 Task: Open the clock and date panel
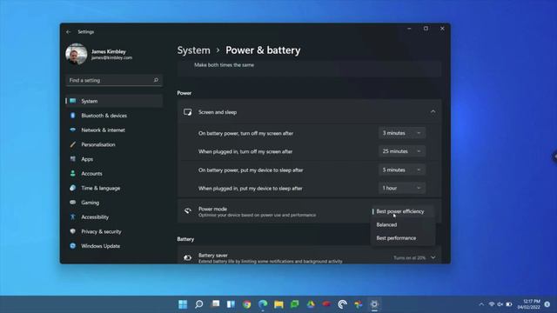[x=528, y=304]
